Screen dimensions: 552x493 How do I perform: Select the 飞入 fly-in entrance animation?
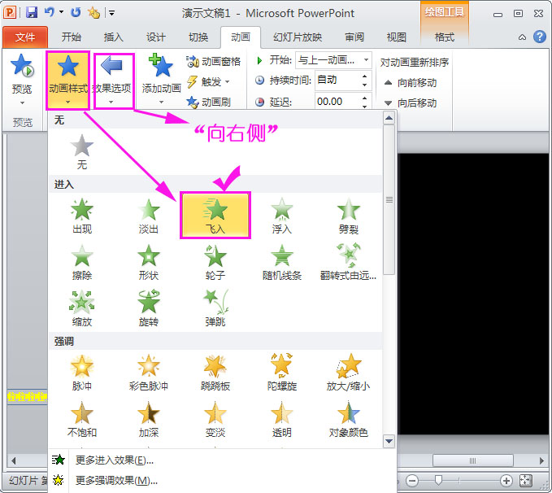pyautogui.click(x=215, y=216)
